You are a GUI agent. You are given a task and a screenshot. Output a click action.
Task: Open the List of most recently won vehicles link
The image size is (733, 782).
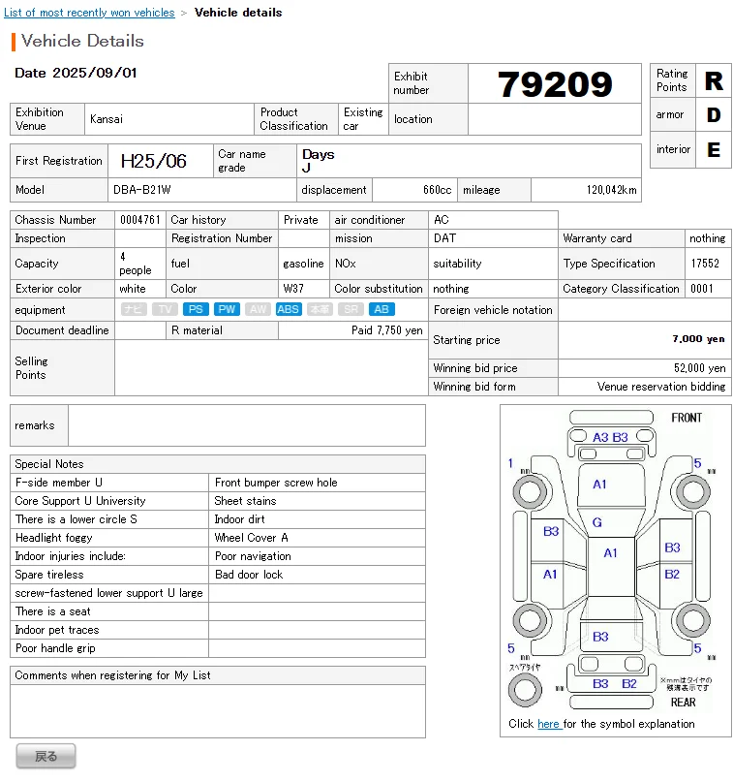tap(90, 13)
